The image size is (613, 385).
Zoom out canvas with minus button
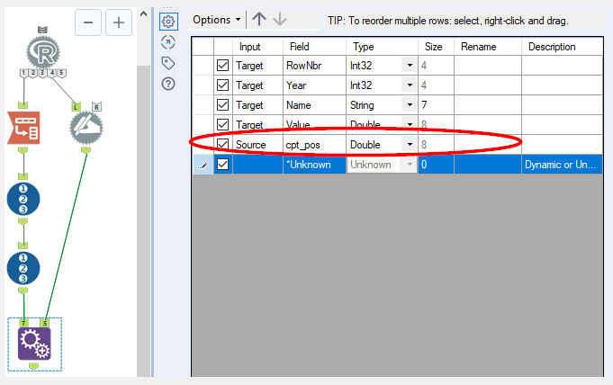(88, 22)
